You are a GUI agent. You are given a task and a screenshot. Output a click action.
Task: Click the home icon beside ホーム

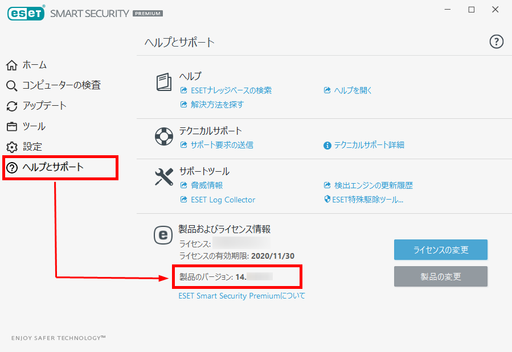click(12, 65)
